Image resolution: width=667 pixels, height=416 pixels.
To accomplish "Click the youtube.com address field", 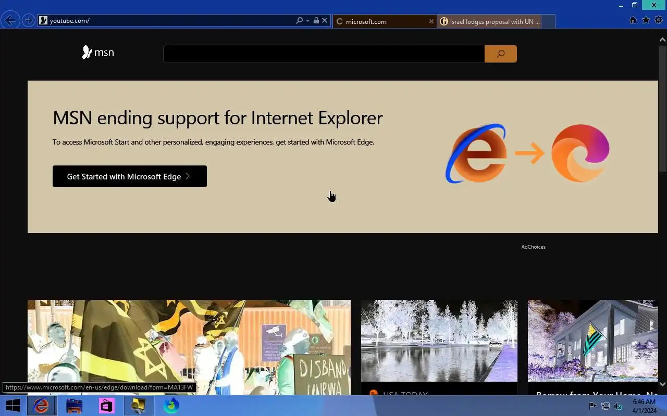I will click(x=167, y=21).
